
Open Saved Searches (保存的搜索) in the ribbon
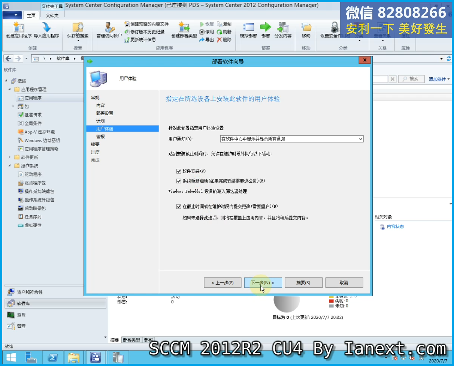78,31
